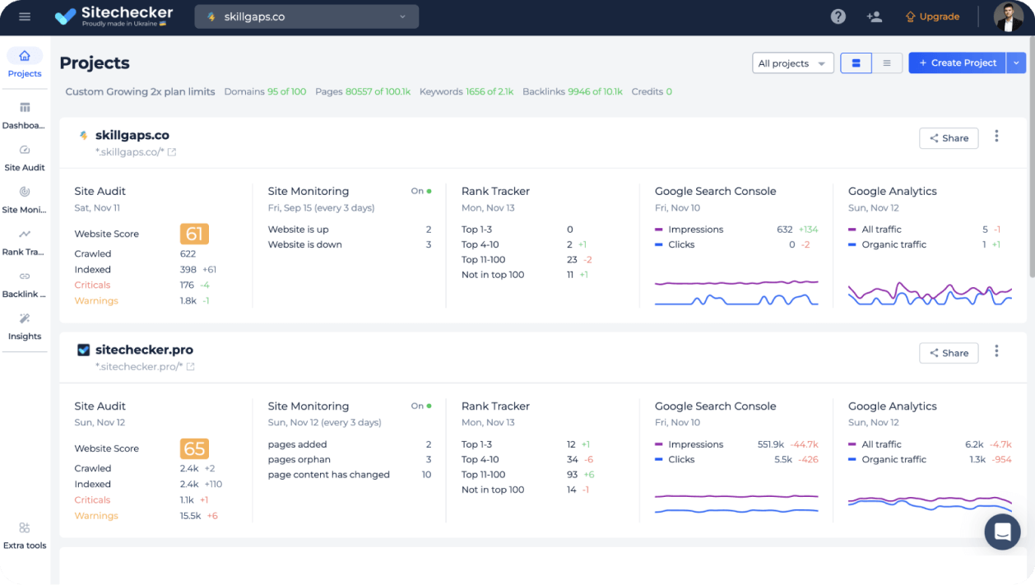The height and width of the screenshot is (585, 1035).
Task: Open the hamburger menu icon
Action: pyautogui.click(x=25, y=16)
